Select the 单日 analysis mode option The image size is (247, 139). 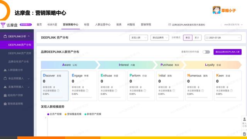(188, 38)
